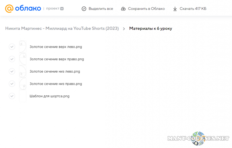Image resolution: width=232 pixels, height=148 pixels.
Task: Click the VK project badge icon
Action: coord(61,9)
